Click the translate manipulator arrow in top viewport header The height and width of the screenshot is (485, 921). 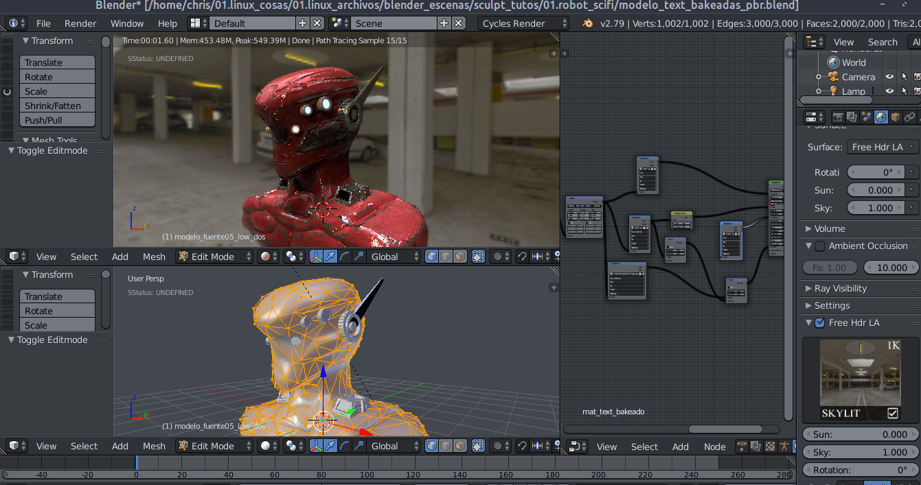click(x=330, y=257)
